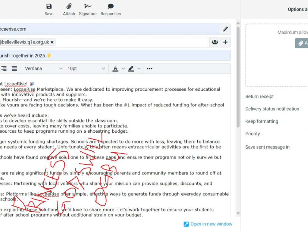Expand the text color picker arrow
The image size is (308, 231).
(x=123, y=68)
